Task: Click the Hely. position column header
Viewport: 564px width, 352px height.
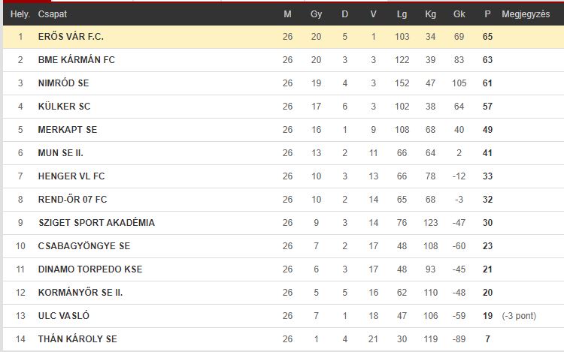Action: (x=20, y=14)
